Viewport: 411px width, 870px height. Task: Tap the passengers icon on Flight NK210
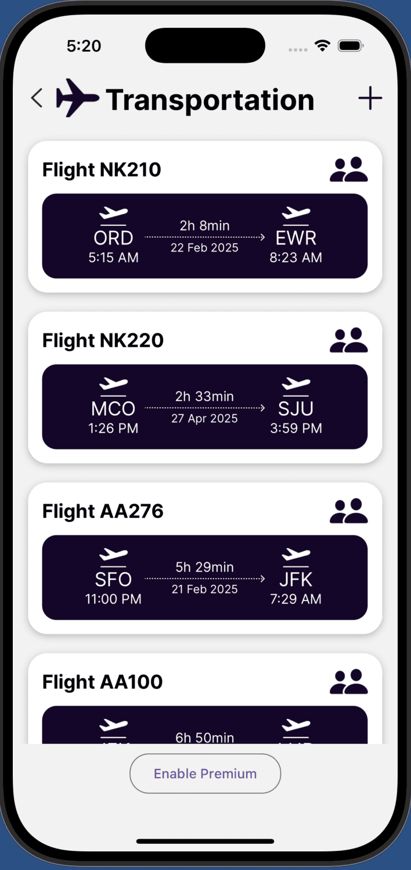348,169
